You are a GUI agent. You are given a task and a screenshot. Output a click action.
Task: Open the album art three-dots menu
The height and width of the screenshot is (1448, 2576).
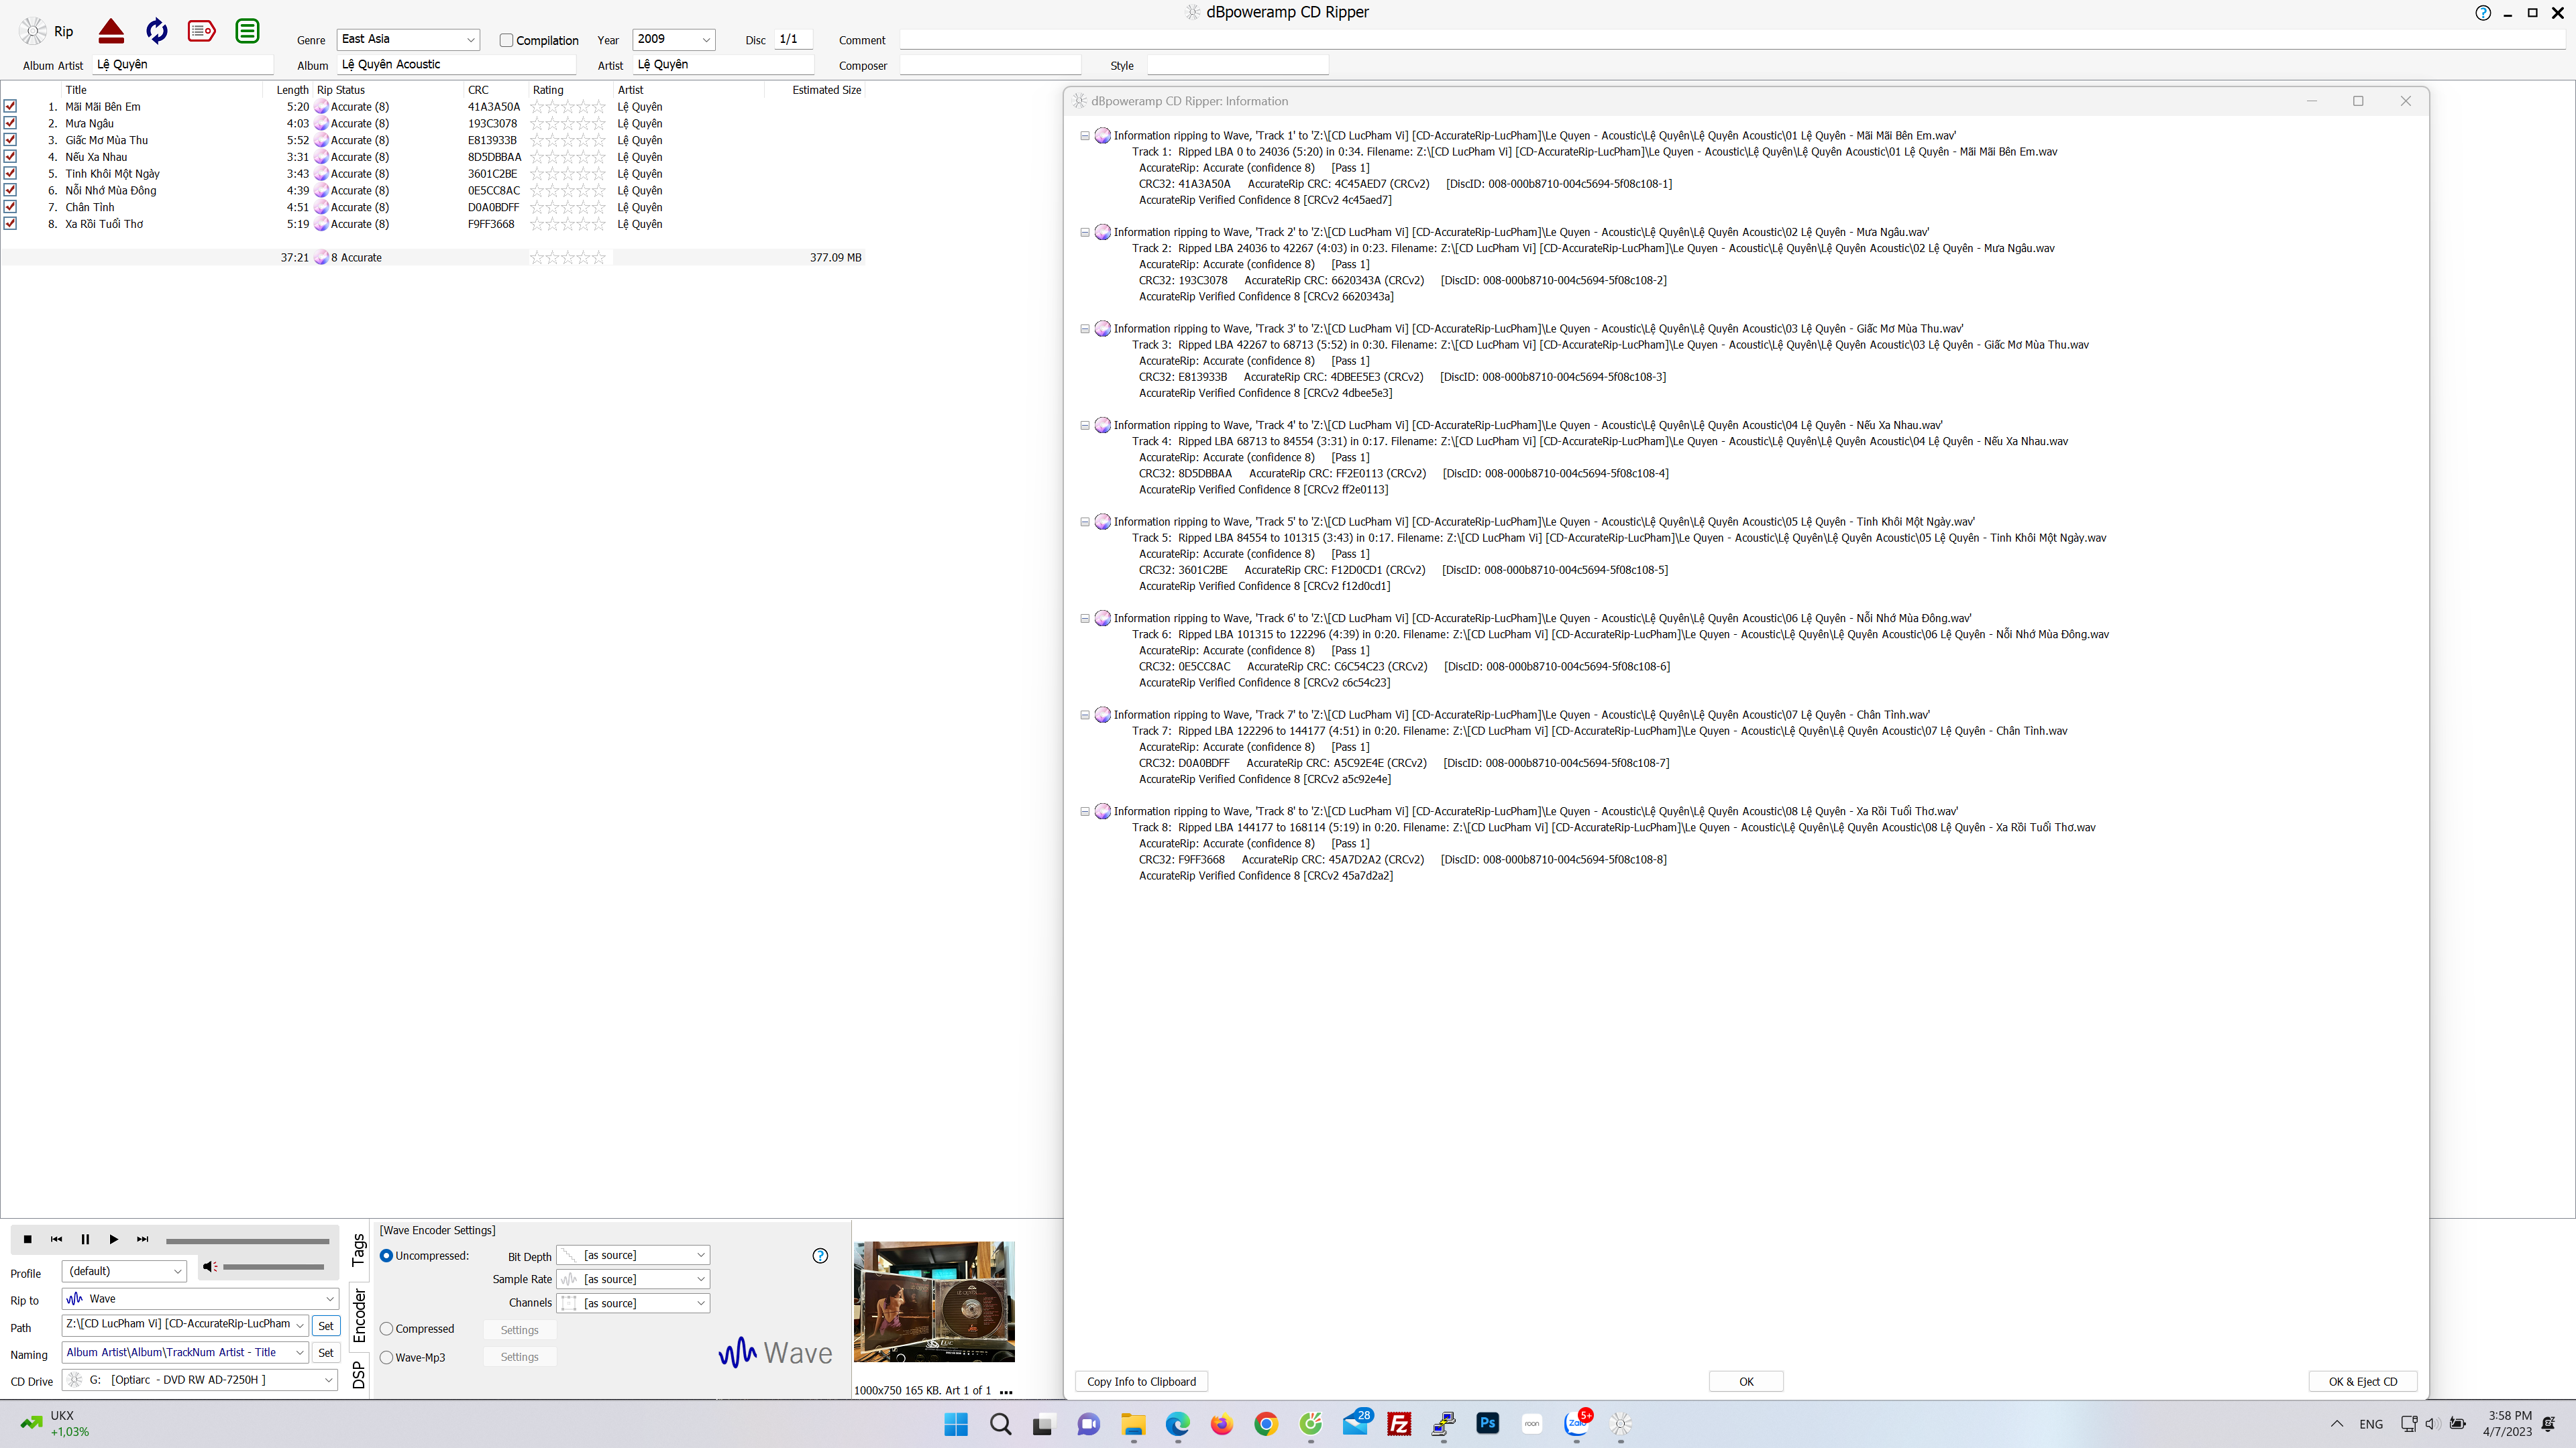[x=1006, y=1391]
